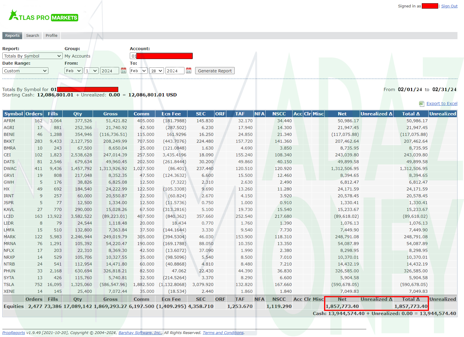Open the calendar picker for the To date
The image size is (464, 337).
(189, 70)
